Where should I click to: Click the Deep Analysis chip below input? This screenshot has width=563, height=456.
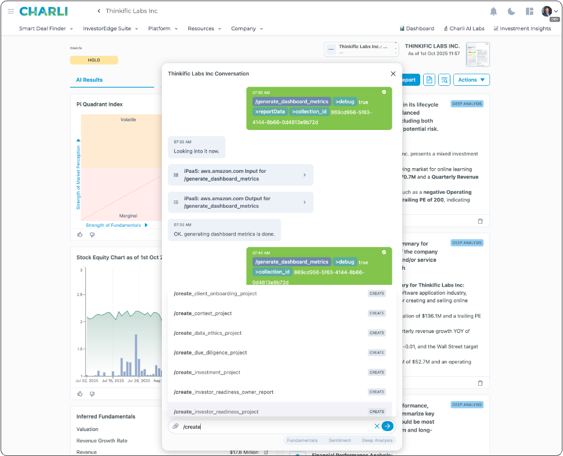coord(377,440)
